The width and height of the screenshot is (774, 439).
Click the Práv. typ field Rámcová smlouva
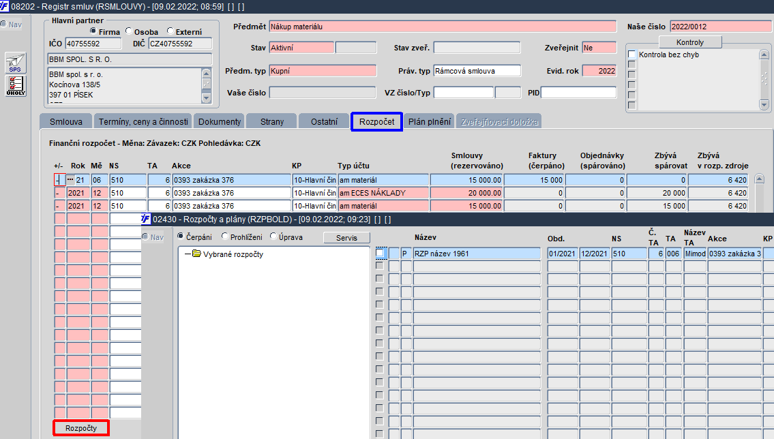pos(477,70)
